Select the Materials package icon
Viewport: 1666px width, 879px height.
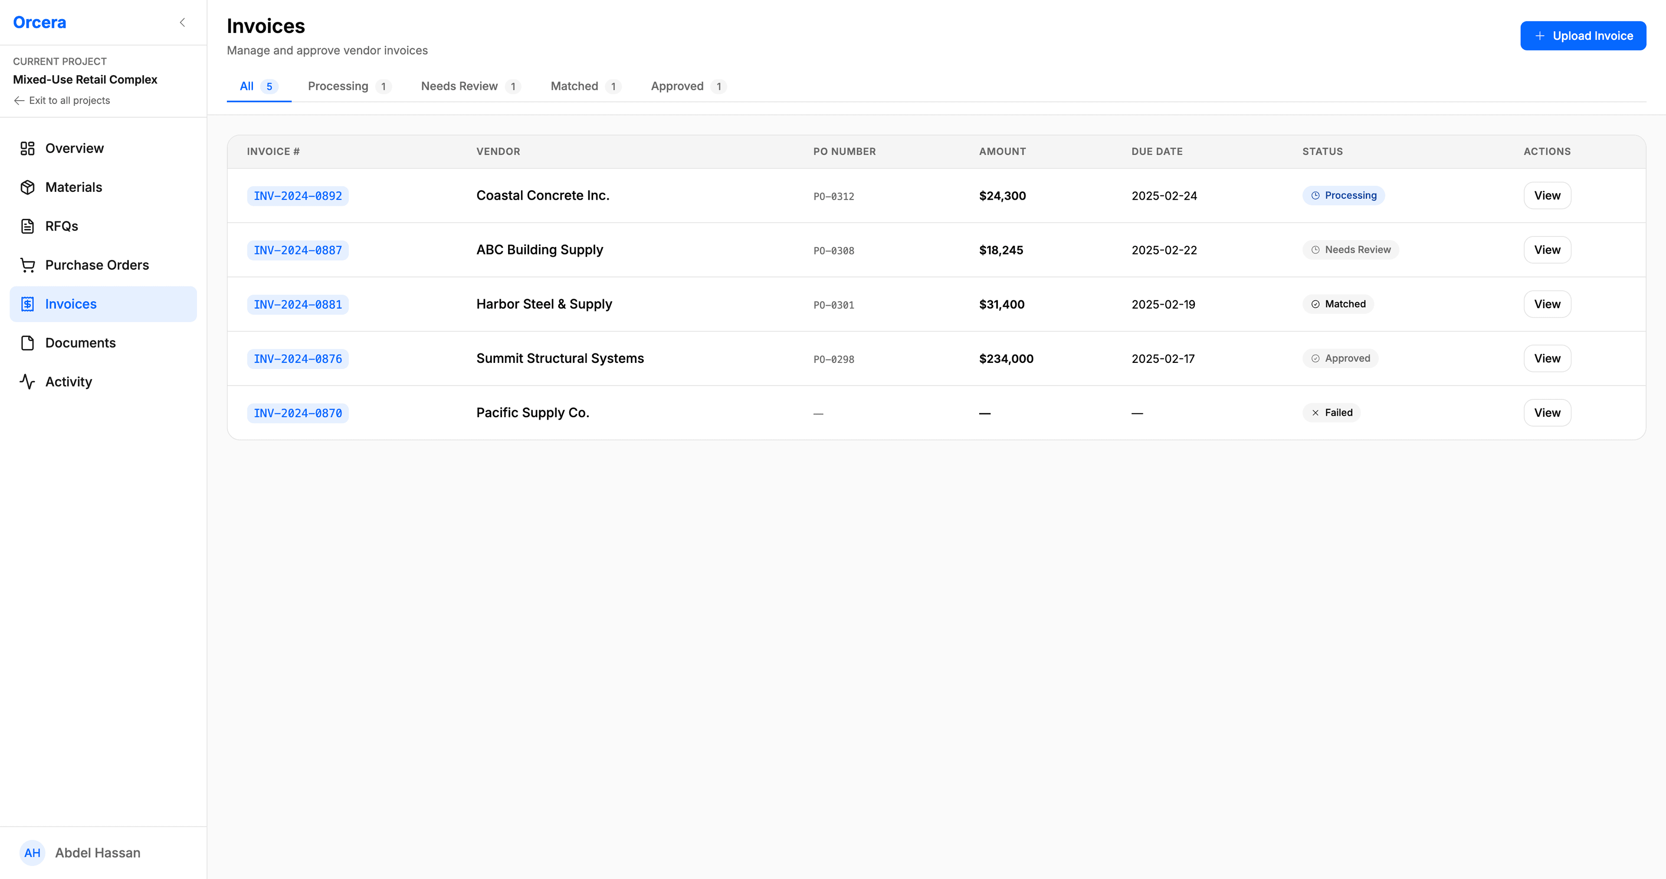coord(27,187)
